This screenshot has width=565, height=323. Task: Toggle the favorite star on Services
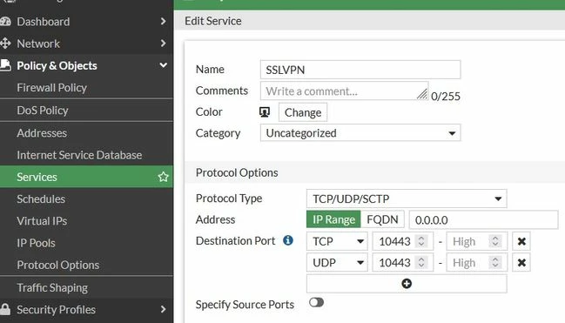coord(163,177)
